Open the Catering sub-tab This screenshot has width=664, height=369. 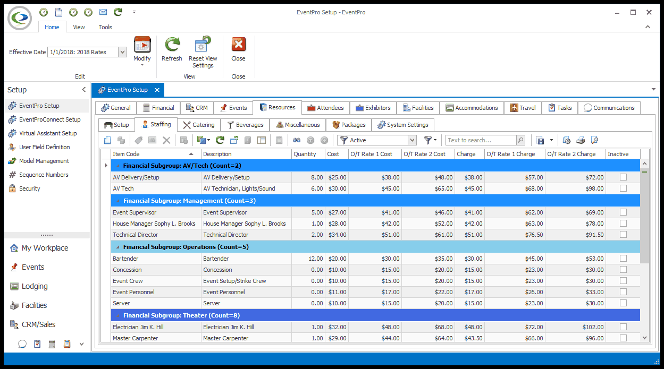pos(198,125)
